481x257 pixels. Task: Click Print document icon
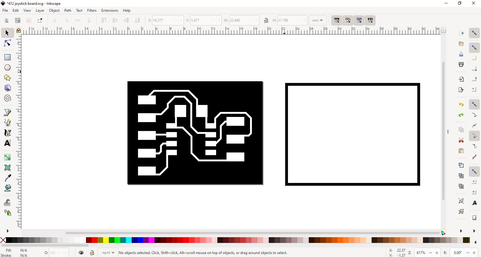(x=461, y=64)
